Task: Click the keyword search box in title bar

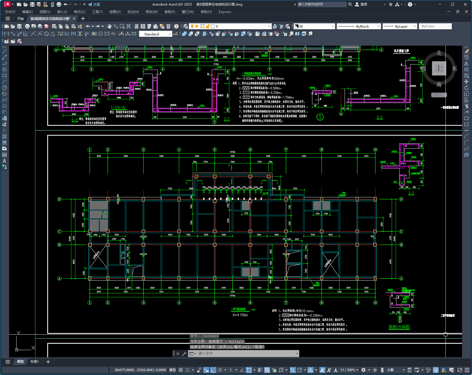Action: (322, 4)
